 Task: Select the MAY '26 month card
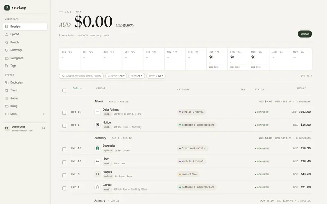click(301, 59)
